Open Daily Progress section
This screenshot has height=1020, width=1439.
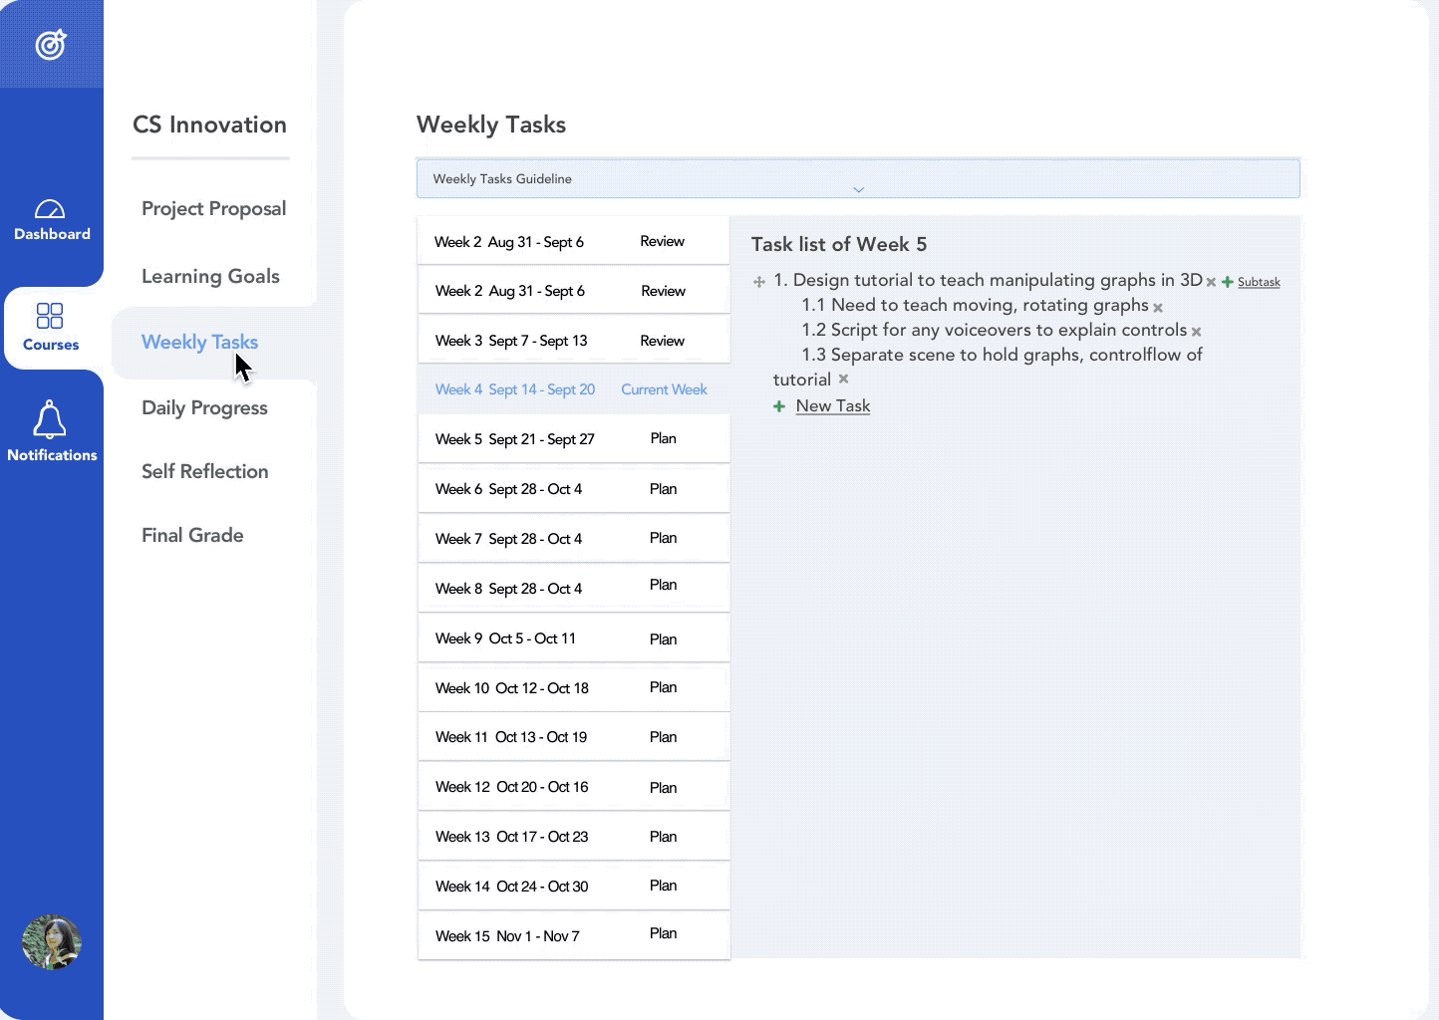(204, 407)
